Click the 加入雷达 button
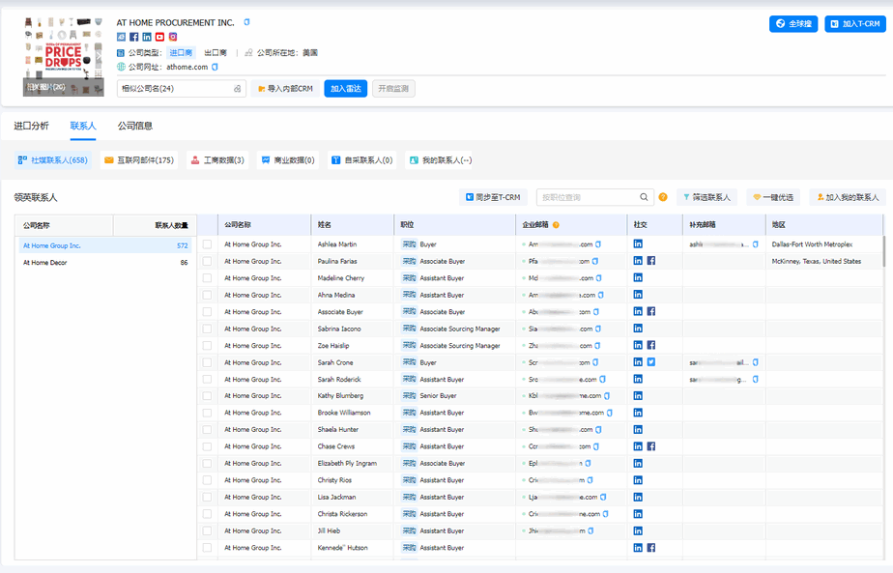The width and height of the screenshot is (893, 573). pos(345,89)
